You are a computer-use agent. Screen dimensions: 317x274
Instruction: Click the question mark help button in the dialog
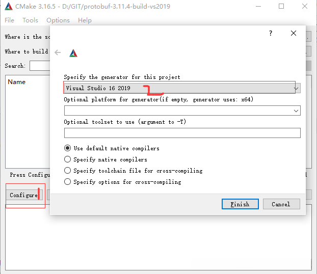(271, 33)
